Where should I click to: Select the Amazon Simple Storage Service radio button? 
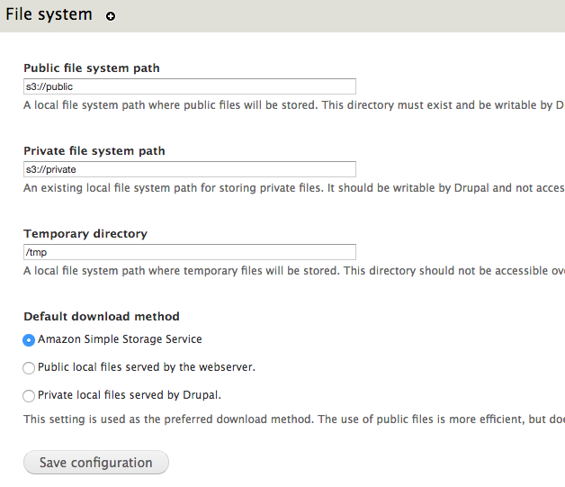pos(29,340)
